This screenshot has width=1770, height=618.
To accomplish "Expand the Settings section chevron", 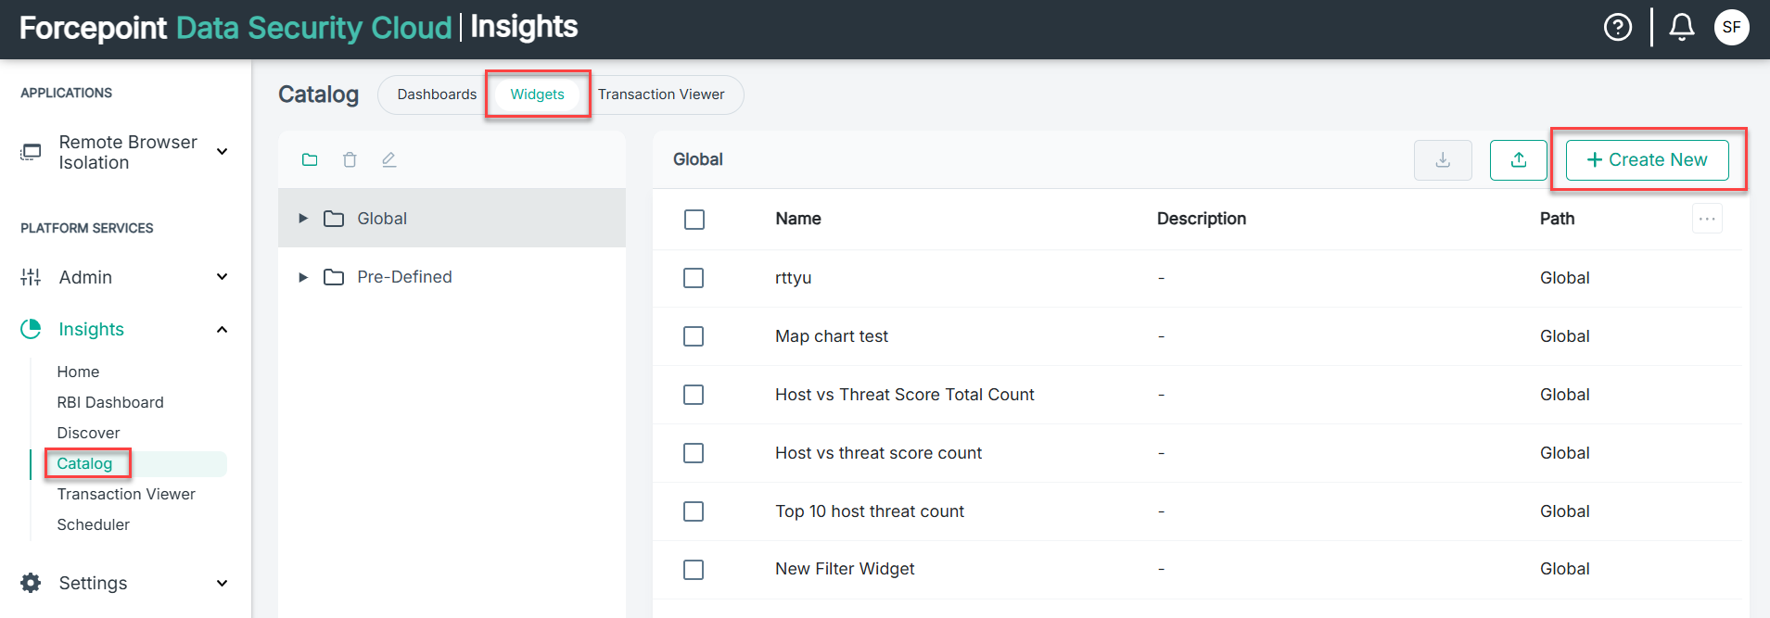I will click(x=223, y=584).
